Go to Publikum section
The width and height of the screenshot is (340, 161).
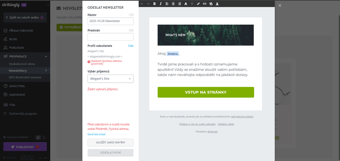point(16,48)
